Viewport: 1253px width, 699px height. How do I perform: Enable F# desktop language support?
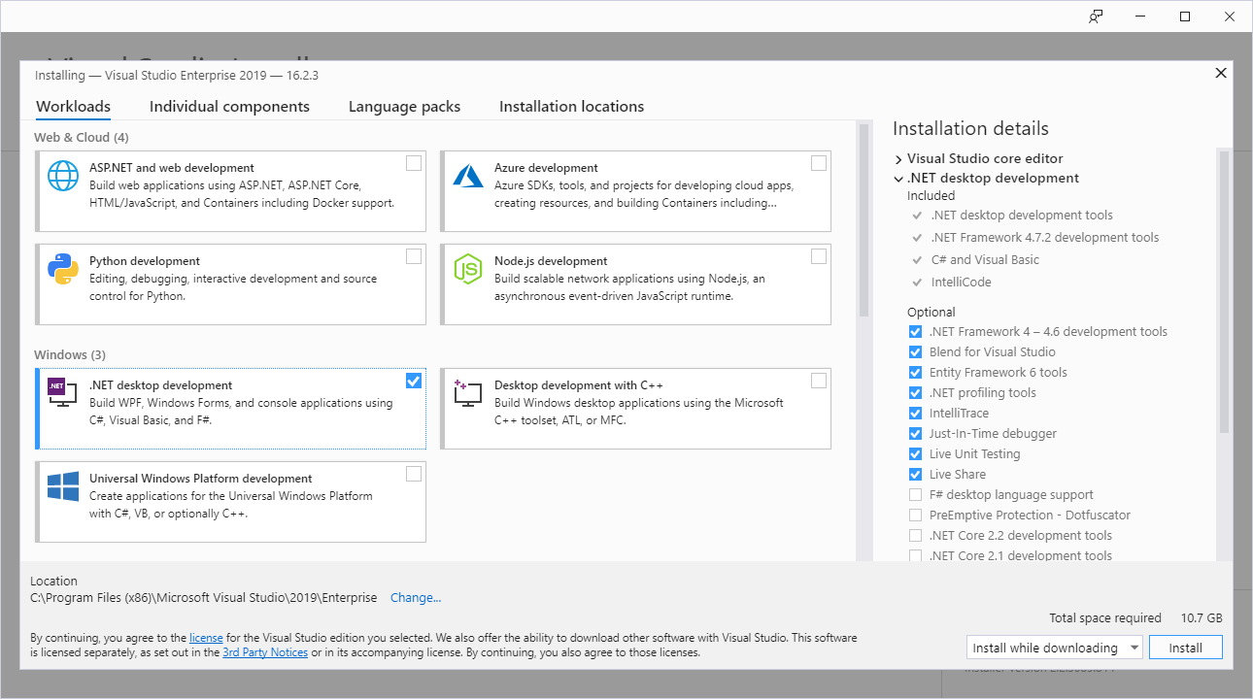[915, 495]
